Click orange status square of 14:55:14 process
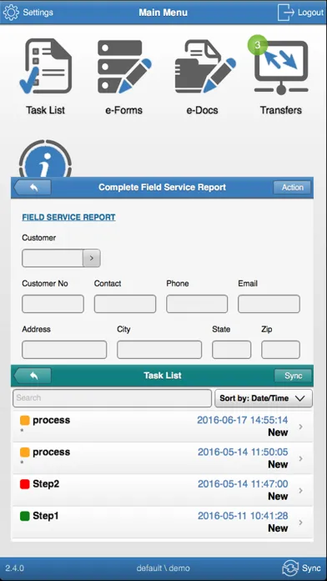 pyautogui.click(x=25, y=420)
